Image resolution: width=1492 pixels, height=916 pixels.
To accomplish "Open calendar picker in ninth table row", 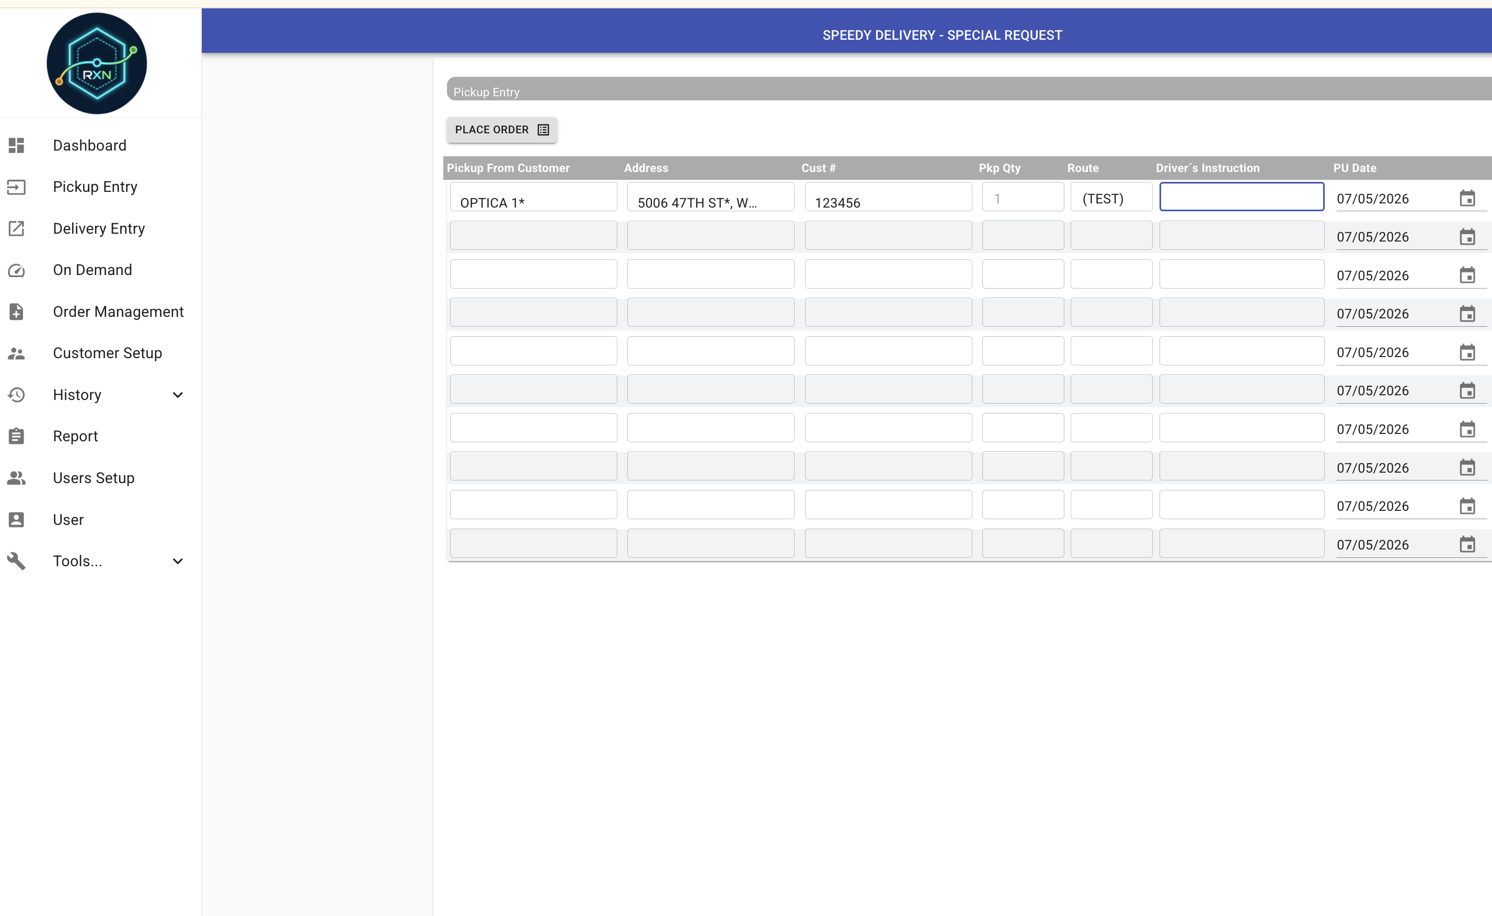I will click(1467, 506).
